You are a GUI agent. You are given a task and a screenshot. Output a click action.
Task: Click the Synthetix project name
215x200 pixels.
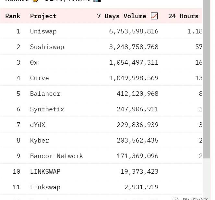pyautogui.click(x=47, y=109)
